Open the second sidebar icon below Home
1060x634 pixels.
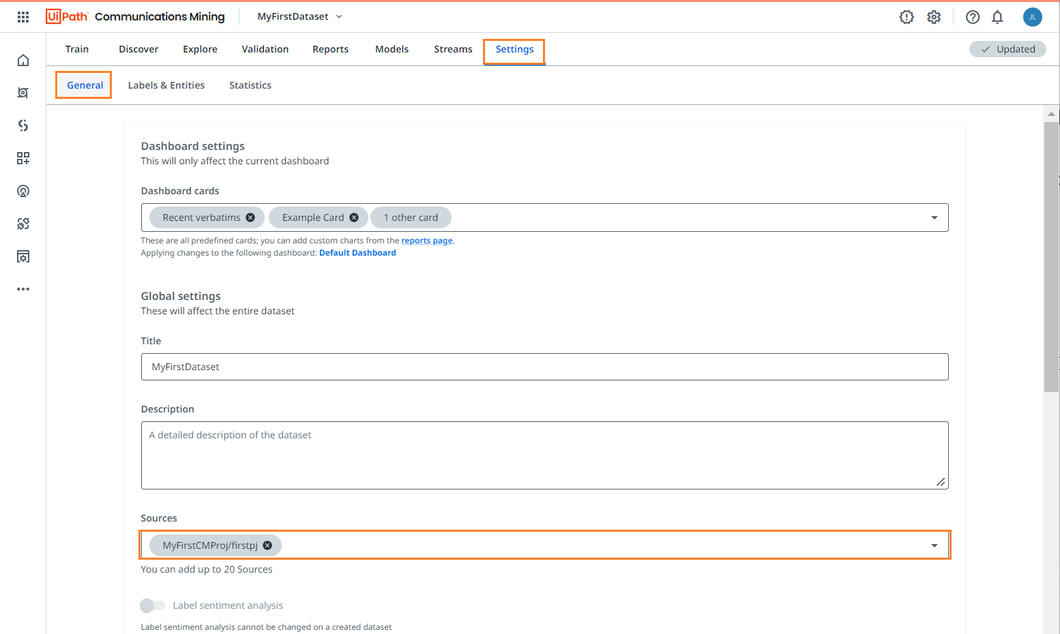click(23, 93)
